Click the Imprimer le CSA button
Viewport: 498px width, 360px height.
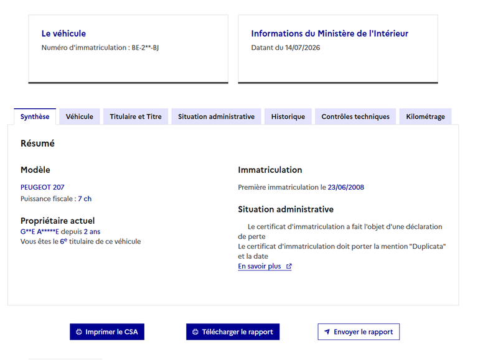tap(107, 332)
